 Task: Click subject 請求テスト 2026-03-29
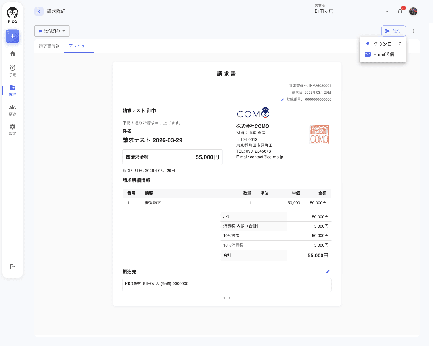(152, 140)
